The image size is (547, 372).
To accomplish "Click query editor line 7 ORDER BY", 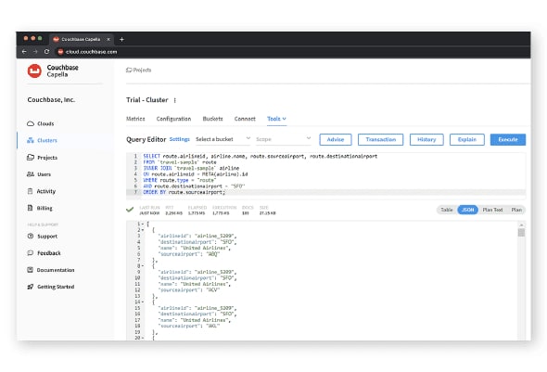I will (x=184, y=192).
